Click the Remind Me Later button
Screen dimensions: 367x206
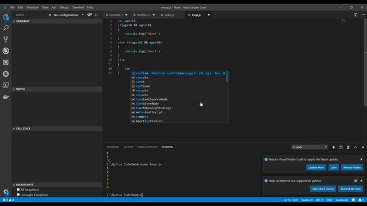click(x=350, y=189)
